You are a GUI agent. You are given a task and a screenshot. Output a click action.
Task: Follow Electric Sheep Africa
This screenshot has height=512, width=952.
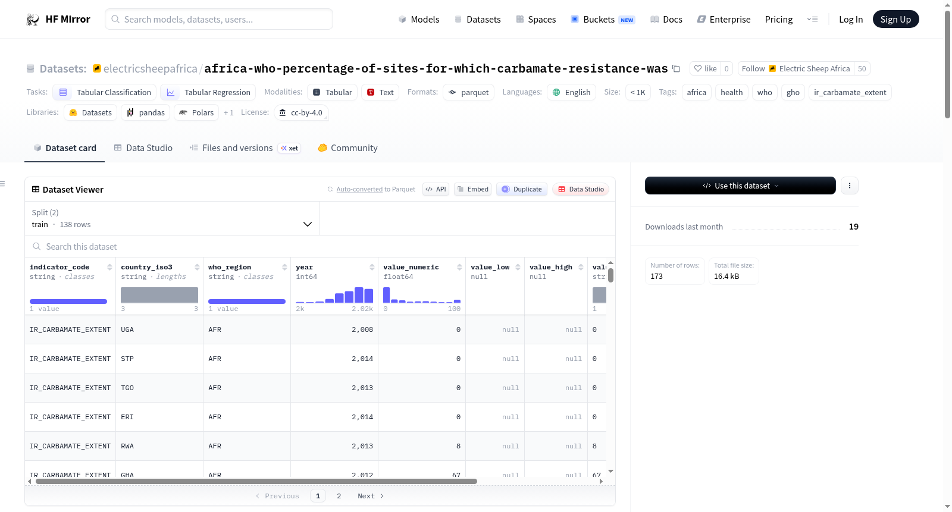(796, 68)
